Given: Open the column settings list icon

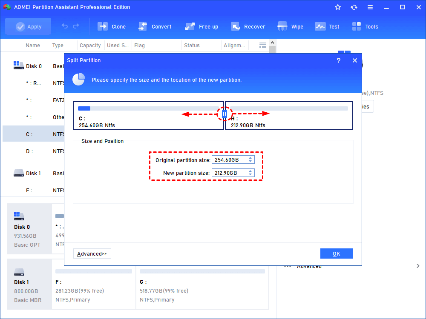Looking at the screenshot, I should click(x=263, y=46).
